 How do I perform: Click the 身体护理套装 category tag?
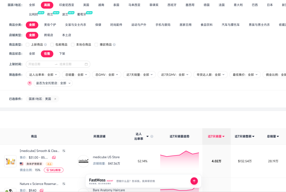(34, 164)
